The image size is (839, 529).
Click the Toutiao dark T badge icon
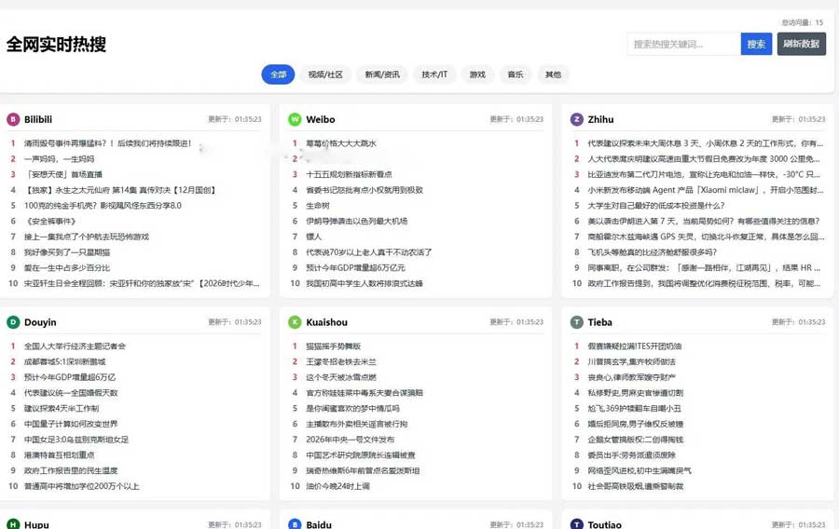click(x=576, y=524)
